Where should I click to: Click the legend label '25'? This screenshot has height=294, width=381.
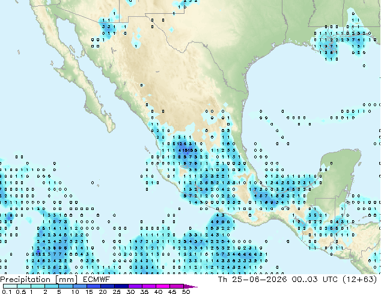(x=117, y=292)
